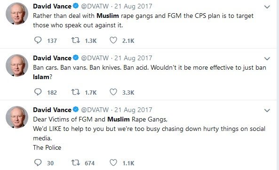Image resolution: width=279 pixels, height=170 pixels.
Task: Retweet the tweet with 1.7K retweets
Action: [75, 92]
